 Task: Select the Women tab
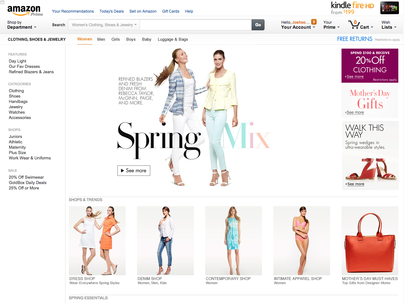(85, 39)
